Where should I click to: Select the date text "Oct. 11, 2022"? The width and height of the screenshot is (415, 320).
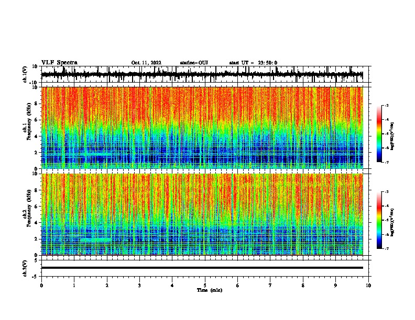pos(146,63)
